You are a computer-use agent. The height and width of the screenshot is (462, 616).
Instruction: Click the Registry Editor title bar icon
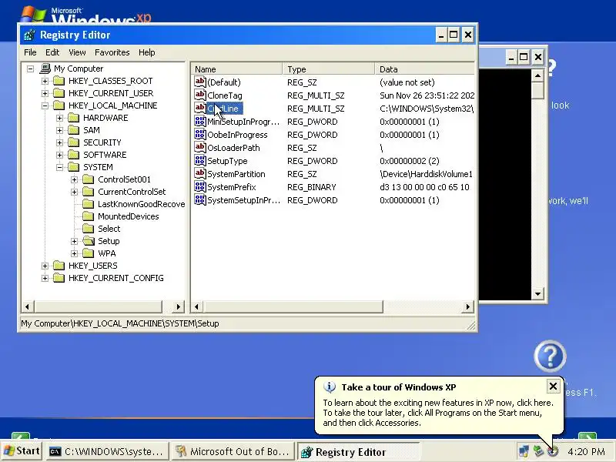click(29, 35)
